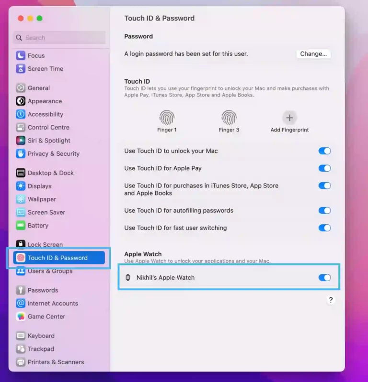
Task: Click the green Battery icon
Action: click(21, 226)
